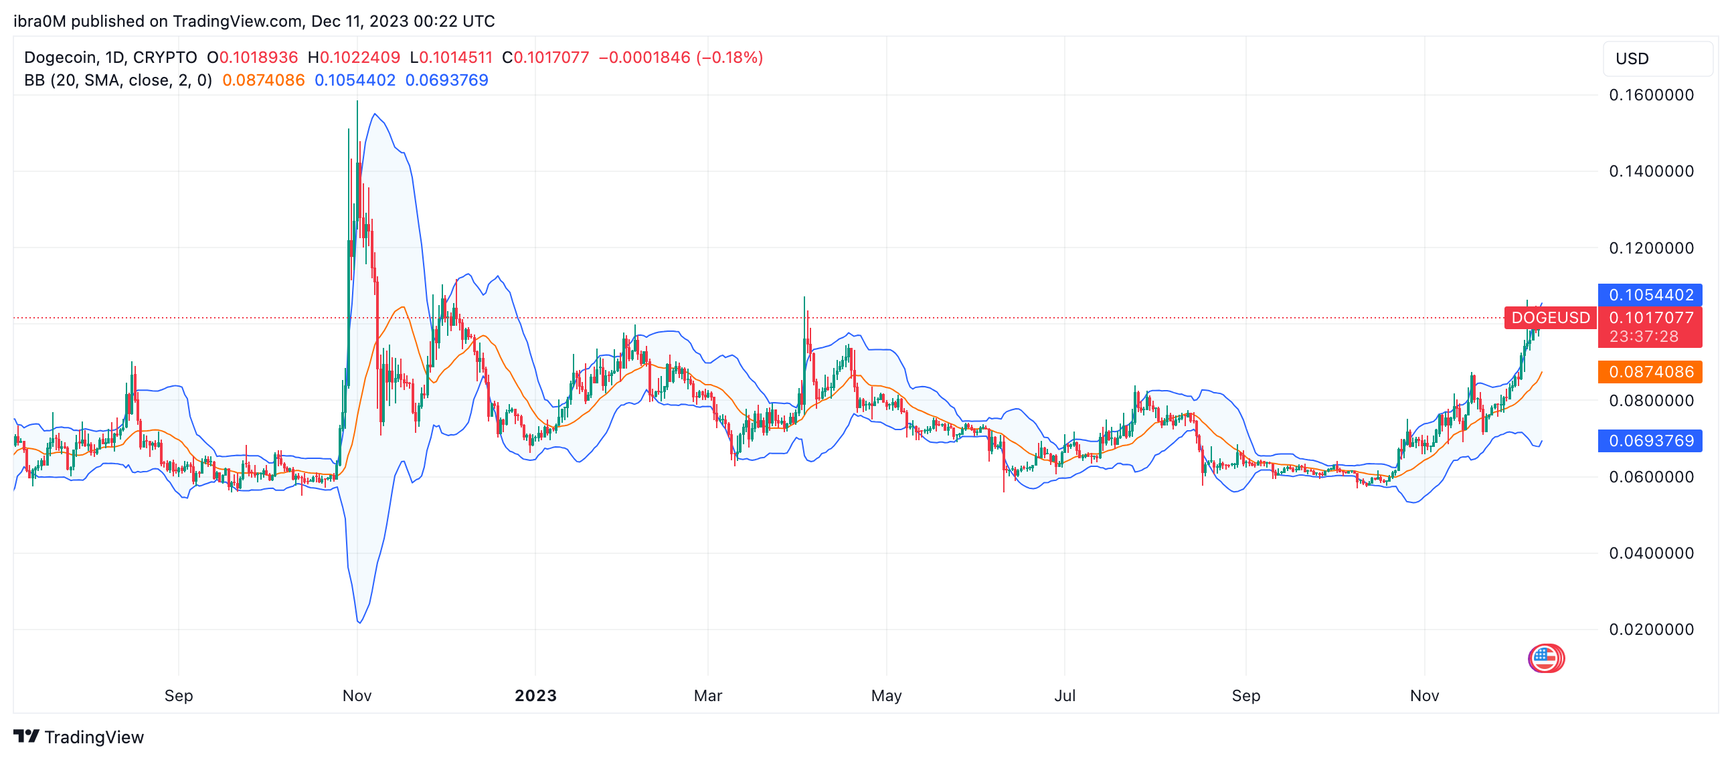Click the 2023 label on the time axis
Image resolution: width=1732 pixels, height=760 pixels.
coord(536,696)
